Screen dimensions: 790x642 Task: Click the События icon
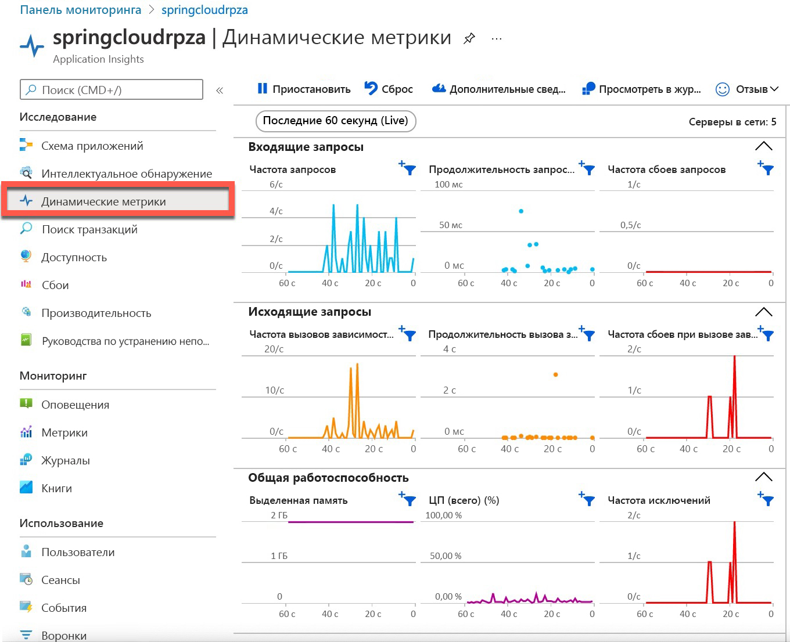26,607
